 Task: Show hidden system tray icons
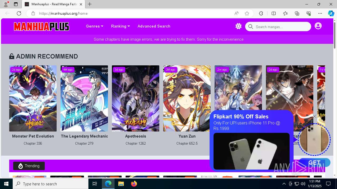[284, 184]
